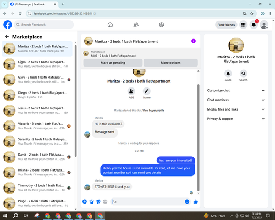Expand the Privacy & support section
This screenshot has width=275, height=220.
coord(236,119)
